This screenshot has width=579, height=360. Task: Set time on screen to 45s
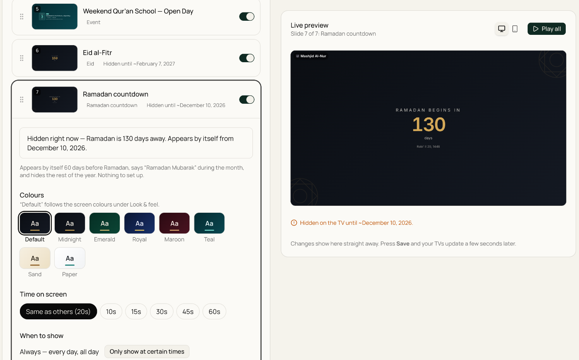coord(188,311)
